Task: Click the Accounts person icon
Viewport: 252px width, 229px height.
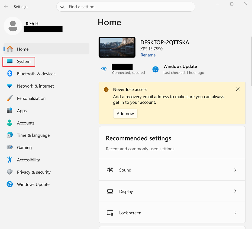Action: (10, 123)
